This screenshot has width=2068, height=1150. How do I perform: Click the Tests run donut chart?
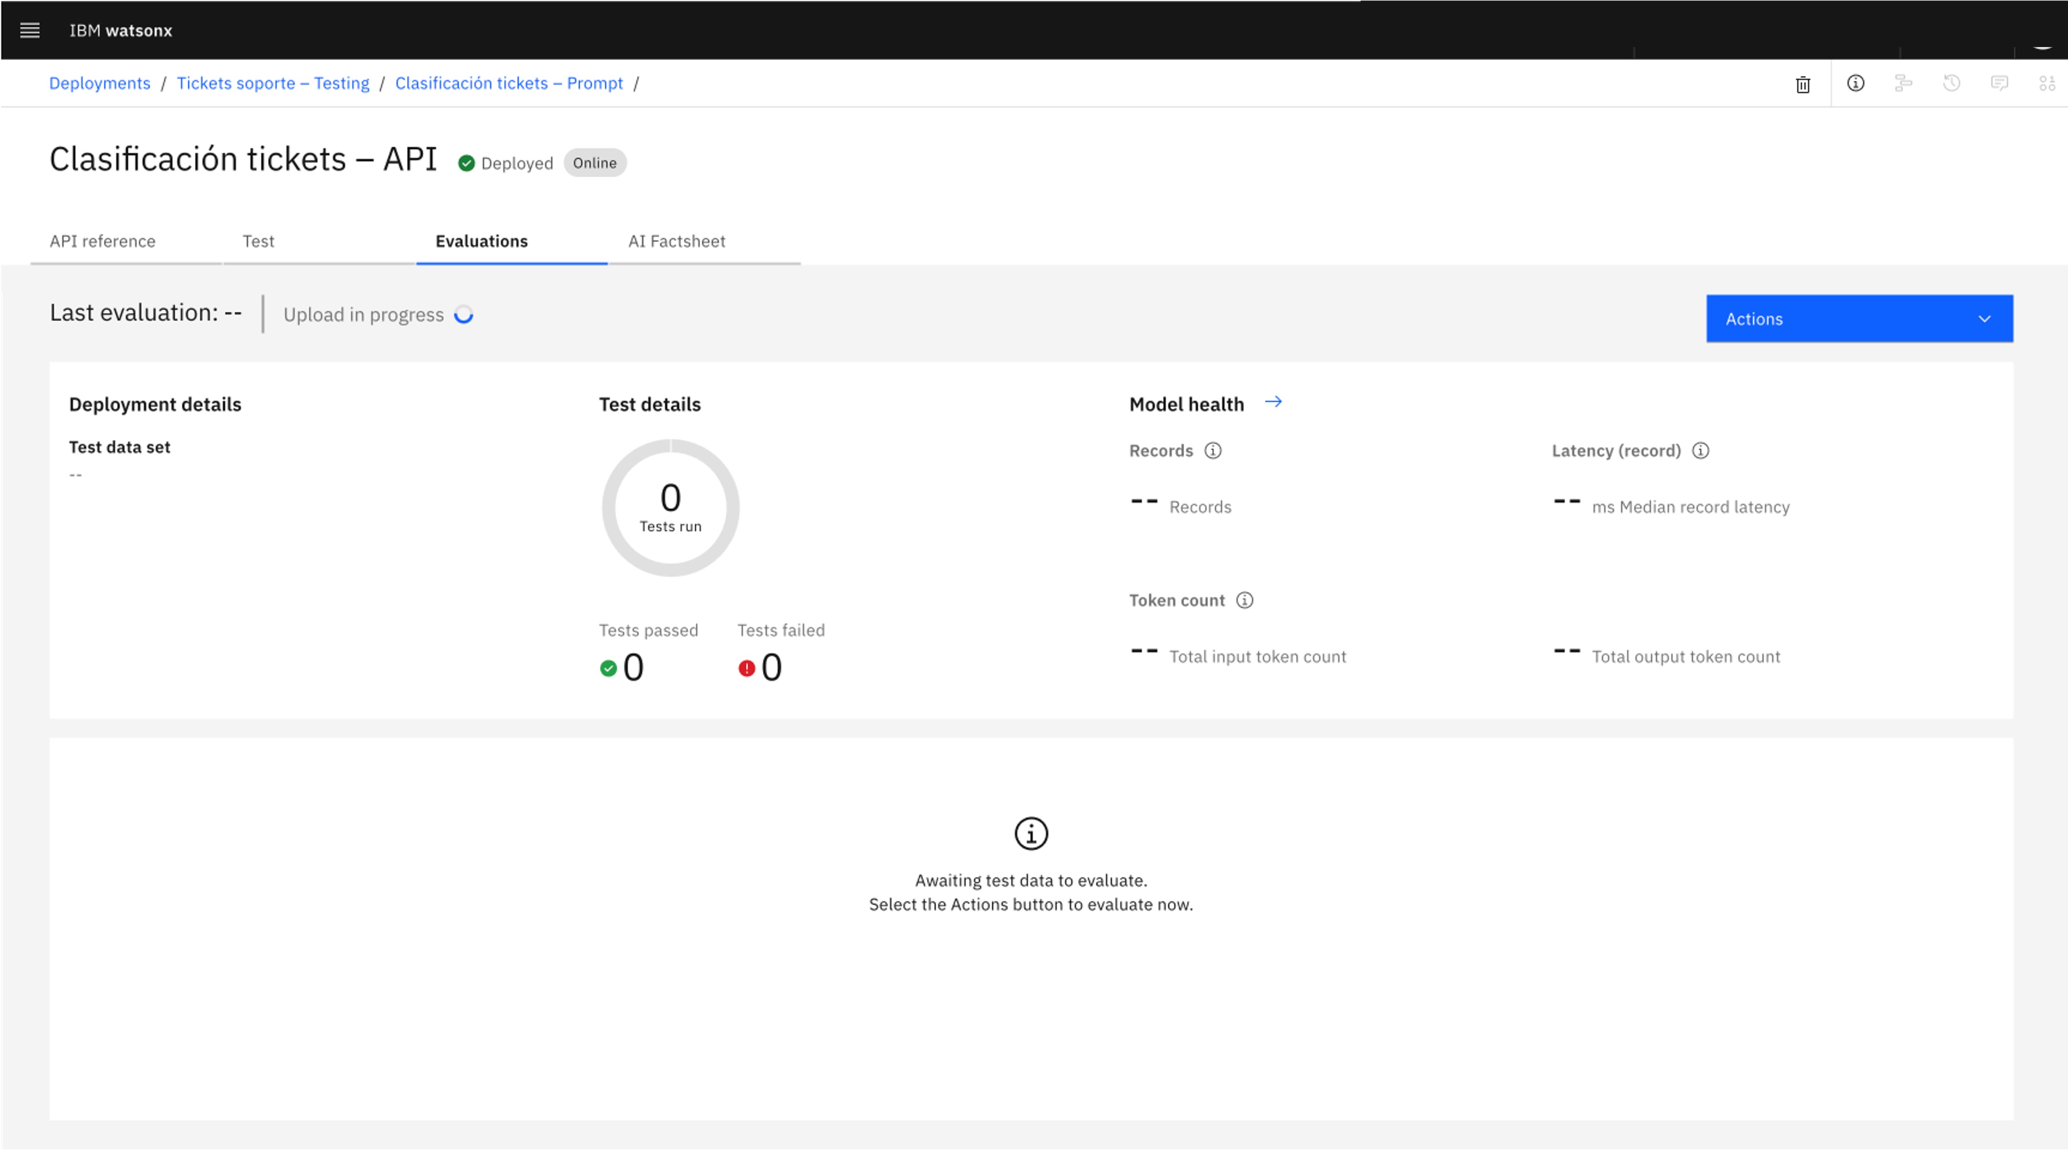click(x=670, y=508)
